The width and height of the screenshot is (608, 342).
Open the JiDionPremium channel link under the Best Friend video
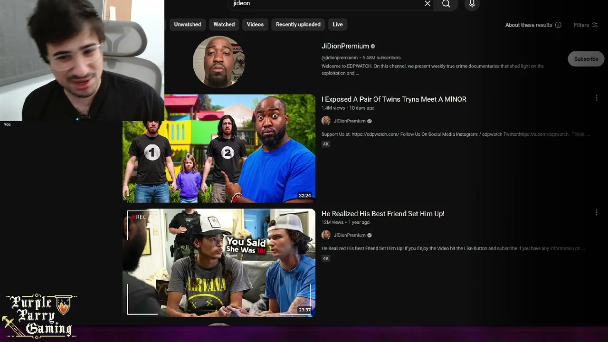click(x=350, y=235)
